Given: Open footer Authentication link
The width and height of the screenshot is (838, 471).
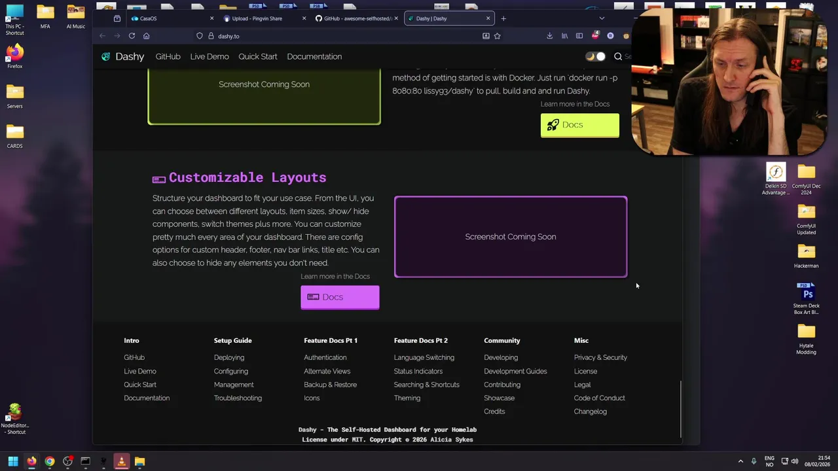Looking at the screenshot, I should coord(325,358).
